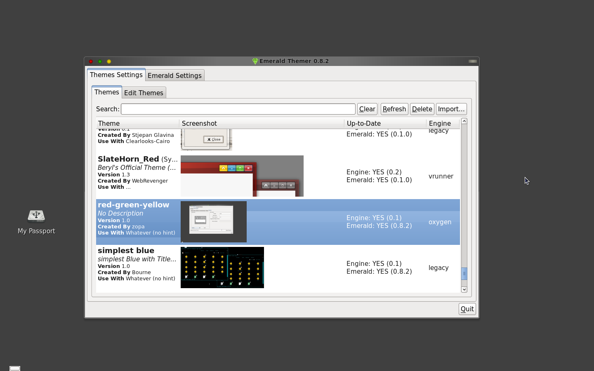
Task: Click 'Emerald: YES (0.8.2)' in simplest blue row
Action: pos(379,271)
